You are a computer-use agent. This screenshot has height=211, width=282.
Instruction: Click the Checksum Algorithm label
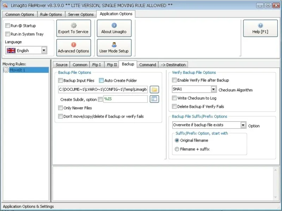point(235,90)
